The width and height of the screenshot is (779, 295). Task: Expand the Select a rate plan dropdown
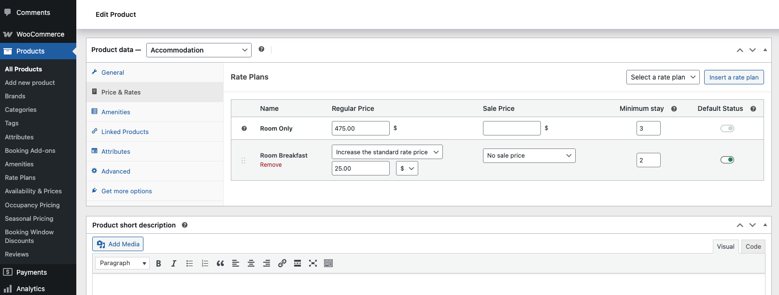point(663,77)
